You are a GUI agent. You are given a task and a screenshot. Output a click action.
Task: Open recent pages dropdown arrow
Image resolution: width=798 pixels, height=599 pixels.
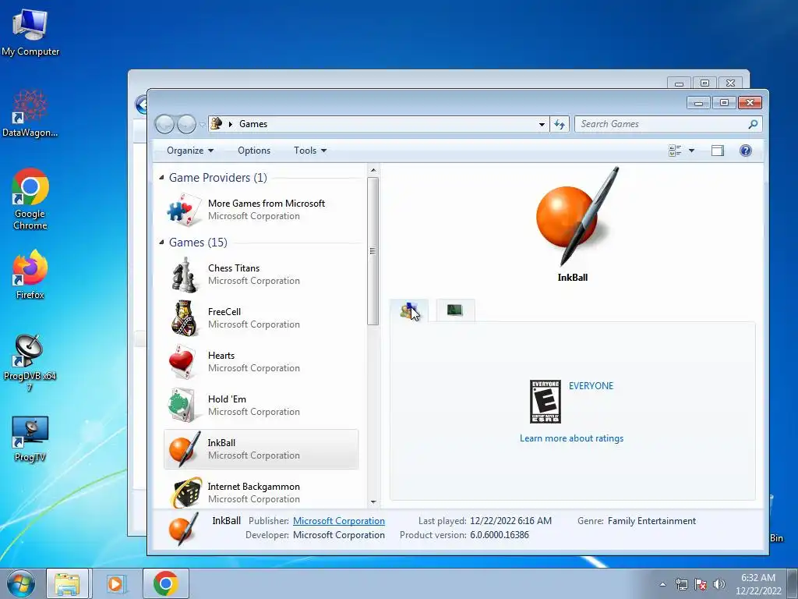click(202, 125)
